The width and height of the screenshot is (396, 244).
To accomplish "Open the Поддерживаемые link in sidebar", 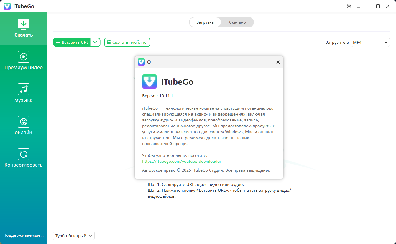I will point(23,235).
